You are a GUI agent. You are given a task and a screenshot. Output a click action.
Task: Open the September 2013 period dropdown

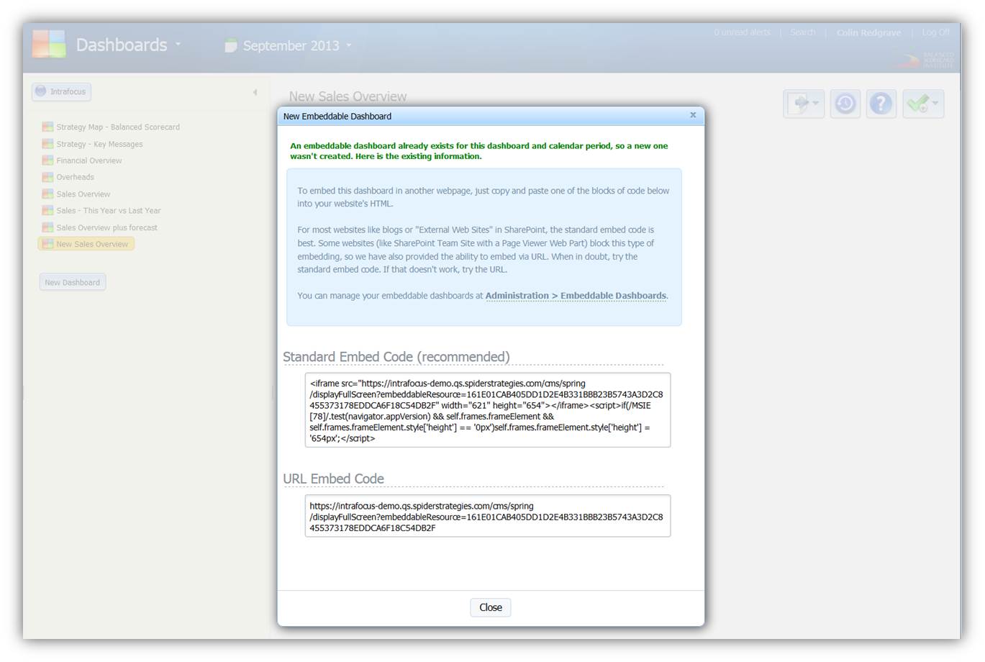tap(297, 45)
